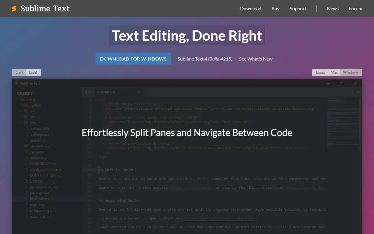Open the Support menu item
The width and height of the screenshot is (374, 234).
[x=298, y=9]
